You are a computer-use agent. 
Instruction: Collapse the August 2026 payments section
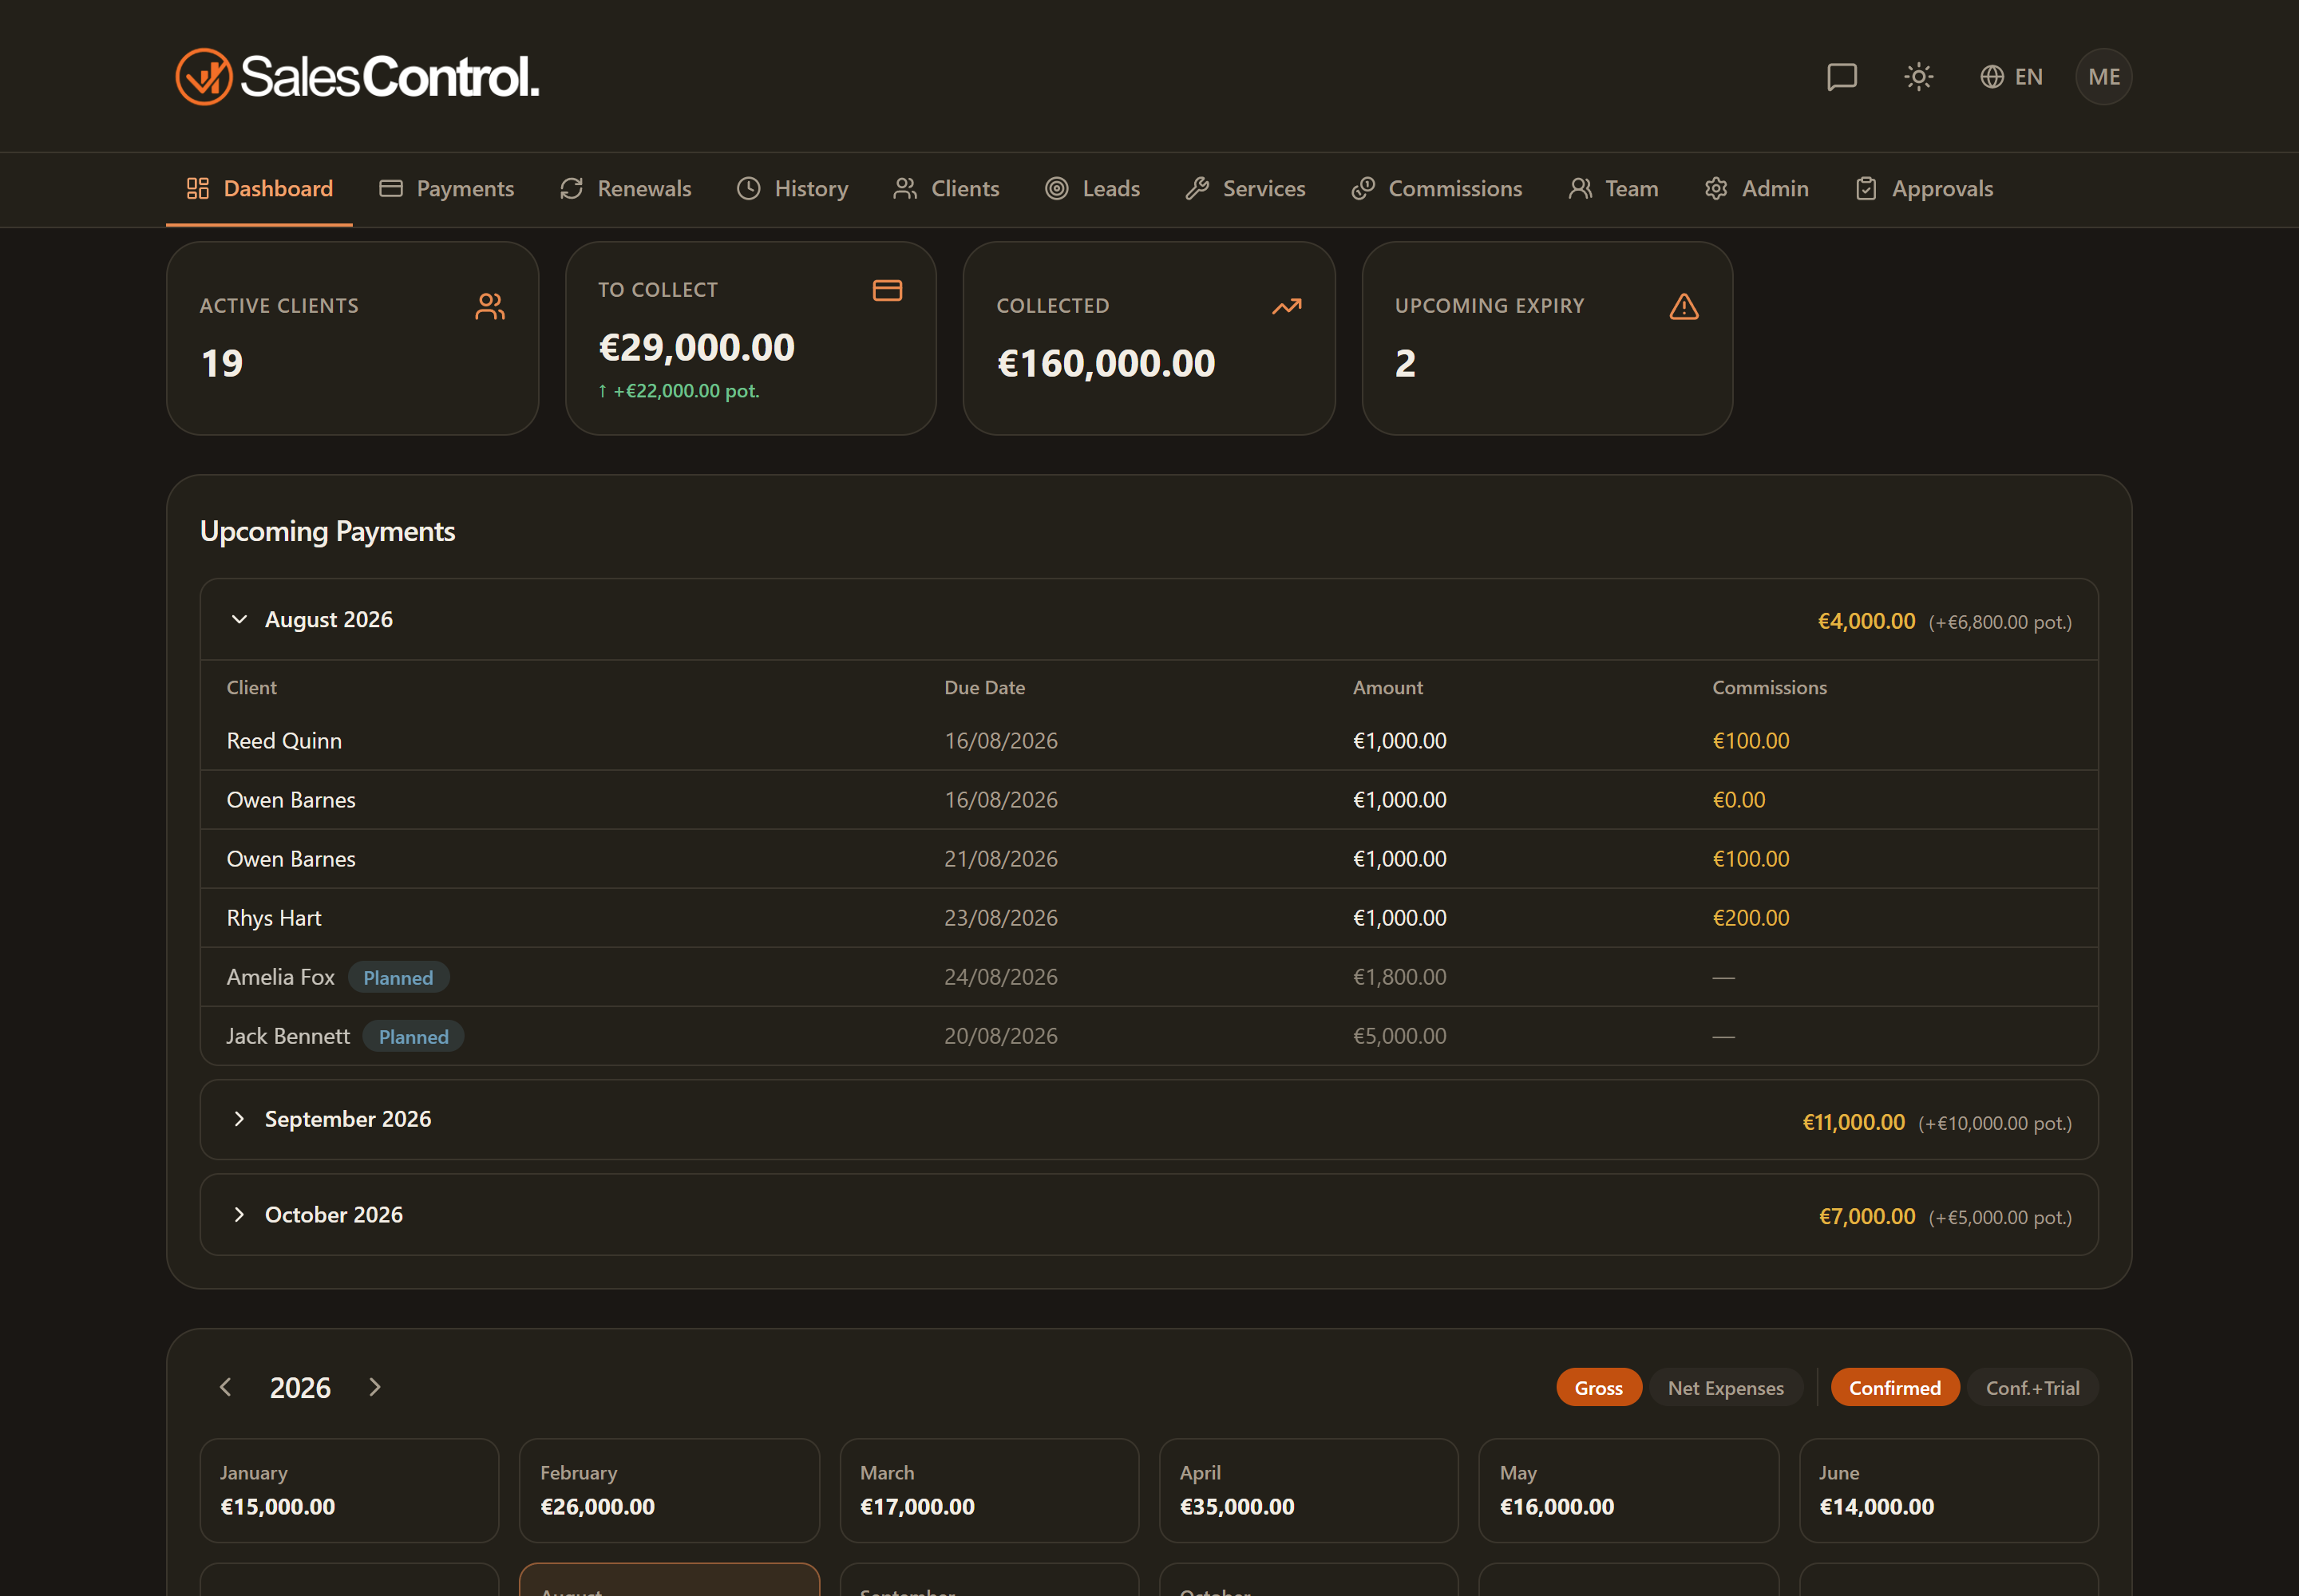tap(1149, 619)
